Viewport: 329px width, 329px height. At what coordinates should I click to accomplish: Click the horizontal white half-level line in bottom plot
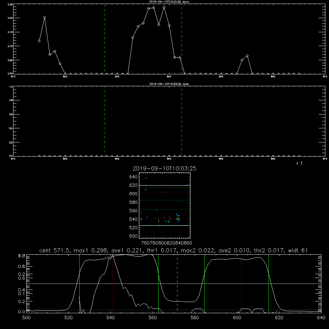click(174, 284)
